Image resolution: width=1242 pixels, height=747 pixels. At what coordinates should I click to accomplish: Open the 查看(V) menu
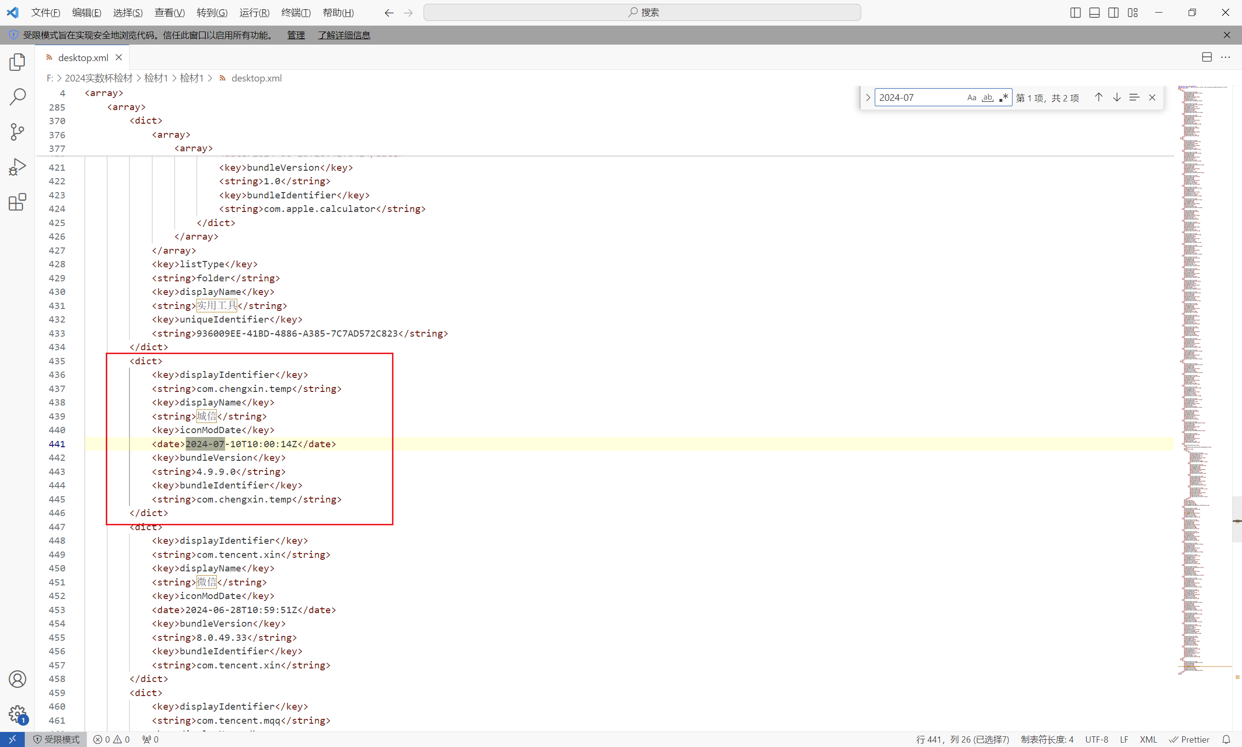pyautogui.click(x=170, y=13)
